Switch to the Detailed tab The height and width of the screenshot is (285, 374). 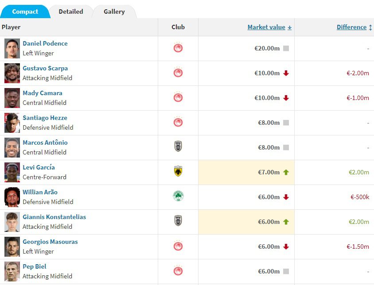pyautogui.click(x=71, y=12)
